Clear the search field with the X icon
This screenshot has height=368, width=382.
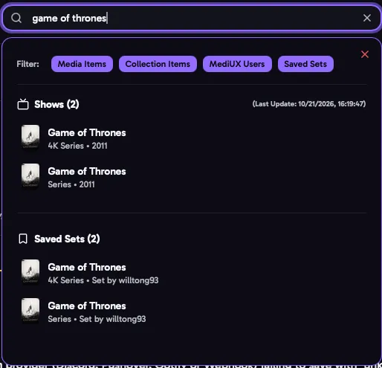[367, 18]
